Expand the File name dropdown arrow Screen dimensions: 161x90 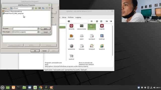[x=38, y=28]
